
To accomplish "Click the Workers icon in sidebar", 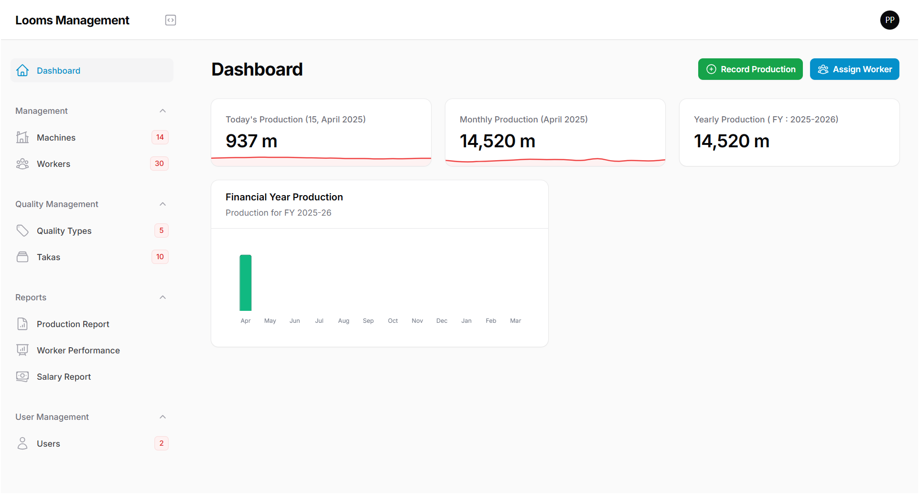I will pos(22,164).
